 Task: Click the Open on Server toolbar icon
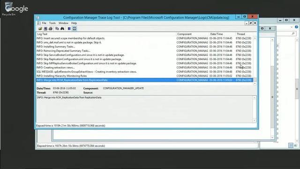pos(45,29)
